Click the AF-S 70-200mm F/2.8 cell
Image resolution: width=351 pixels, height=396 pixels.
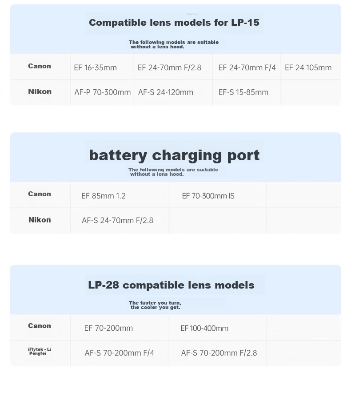pyautogui.click(x=219, y=353)
